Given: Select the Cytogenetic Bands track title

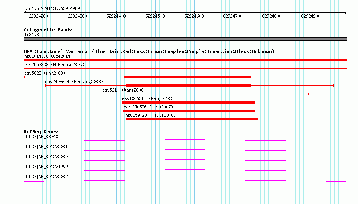Looking at the screenshot, I should pos(48,30).
